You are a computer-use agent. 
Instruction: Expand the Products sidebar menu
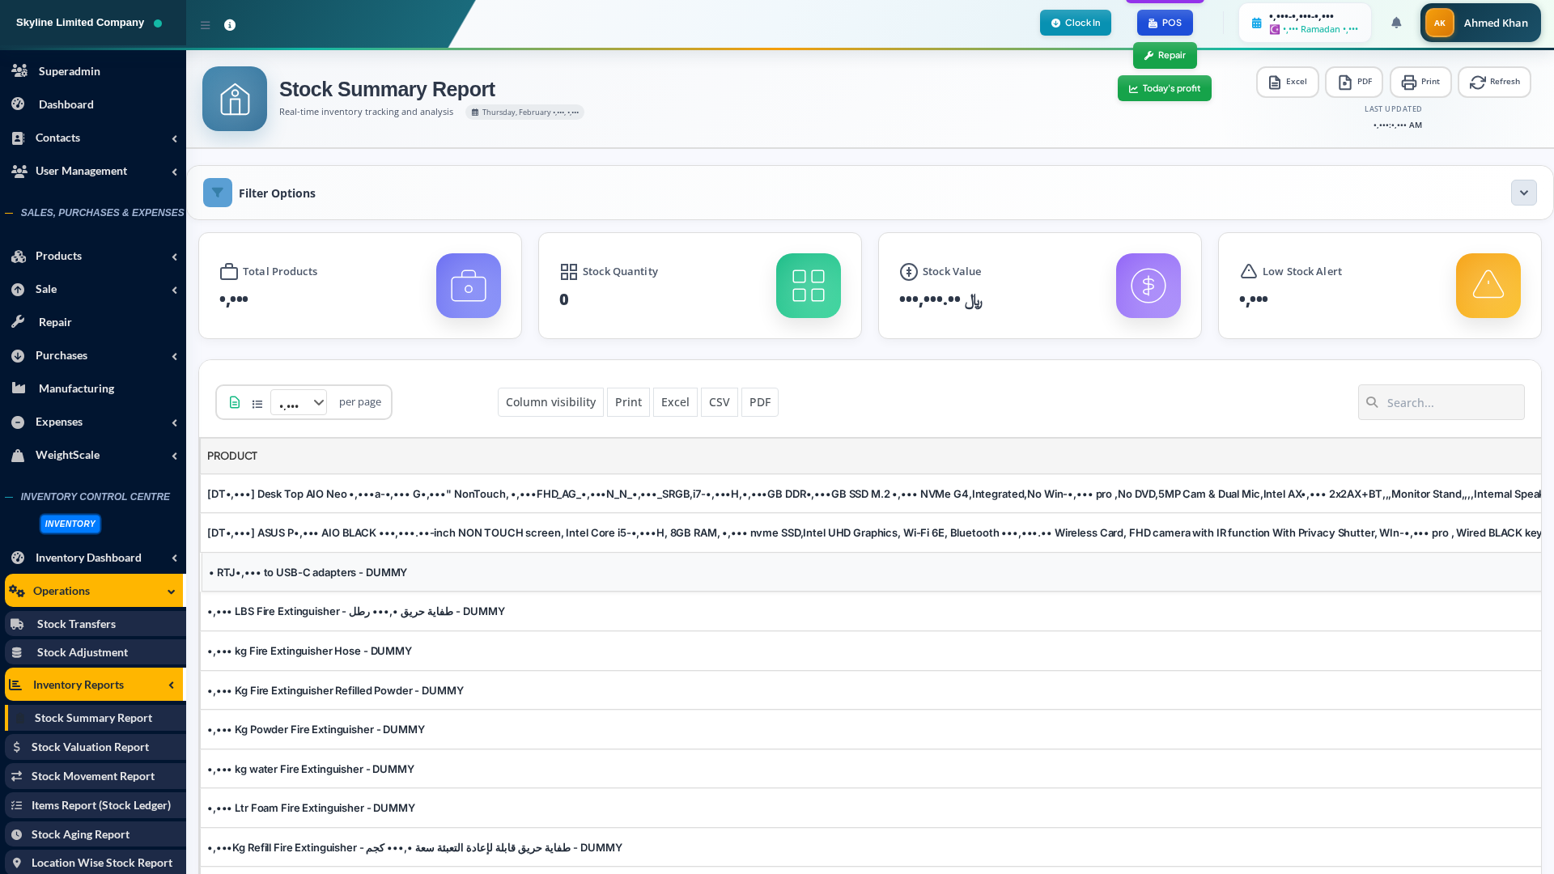[x=93, y=256]
